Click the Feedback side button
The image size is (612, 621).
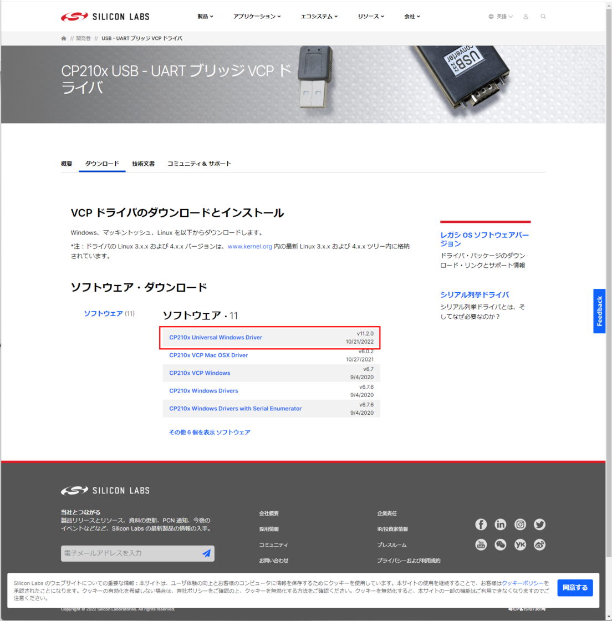(x=599, y=311)
